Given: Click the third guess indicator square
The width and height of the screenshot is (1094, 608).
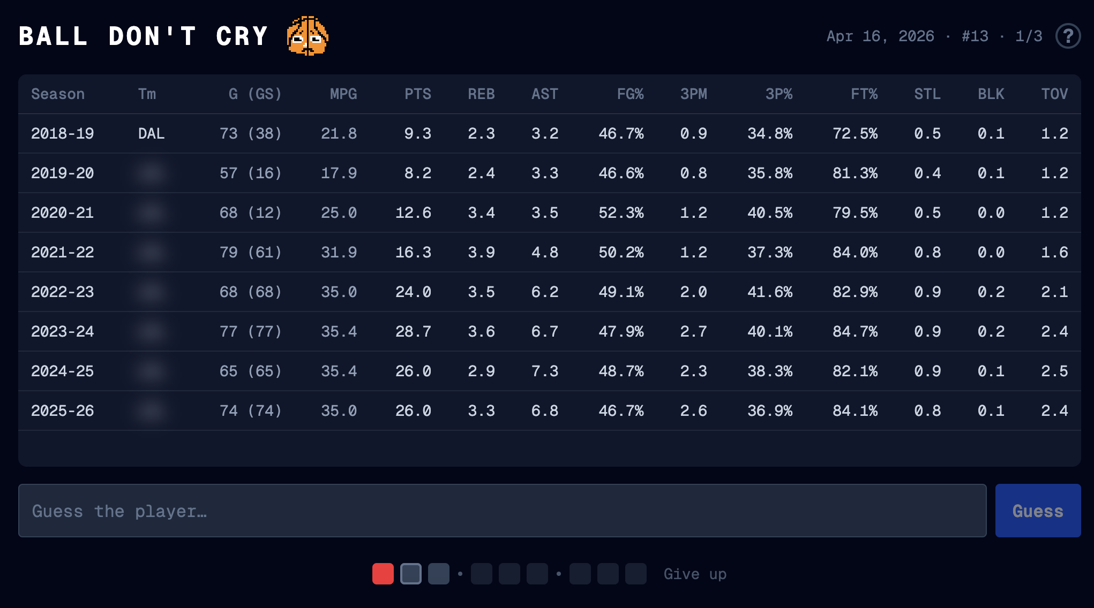Looking at the screenshot, I should coord(439,574).
